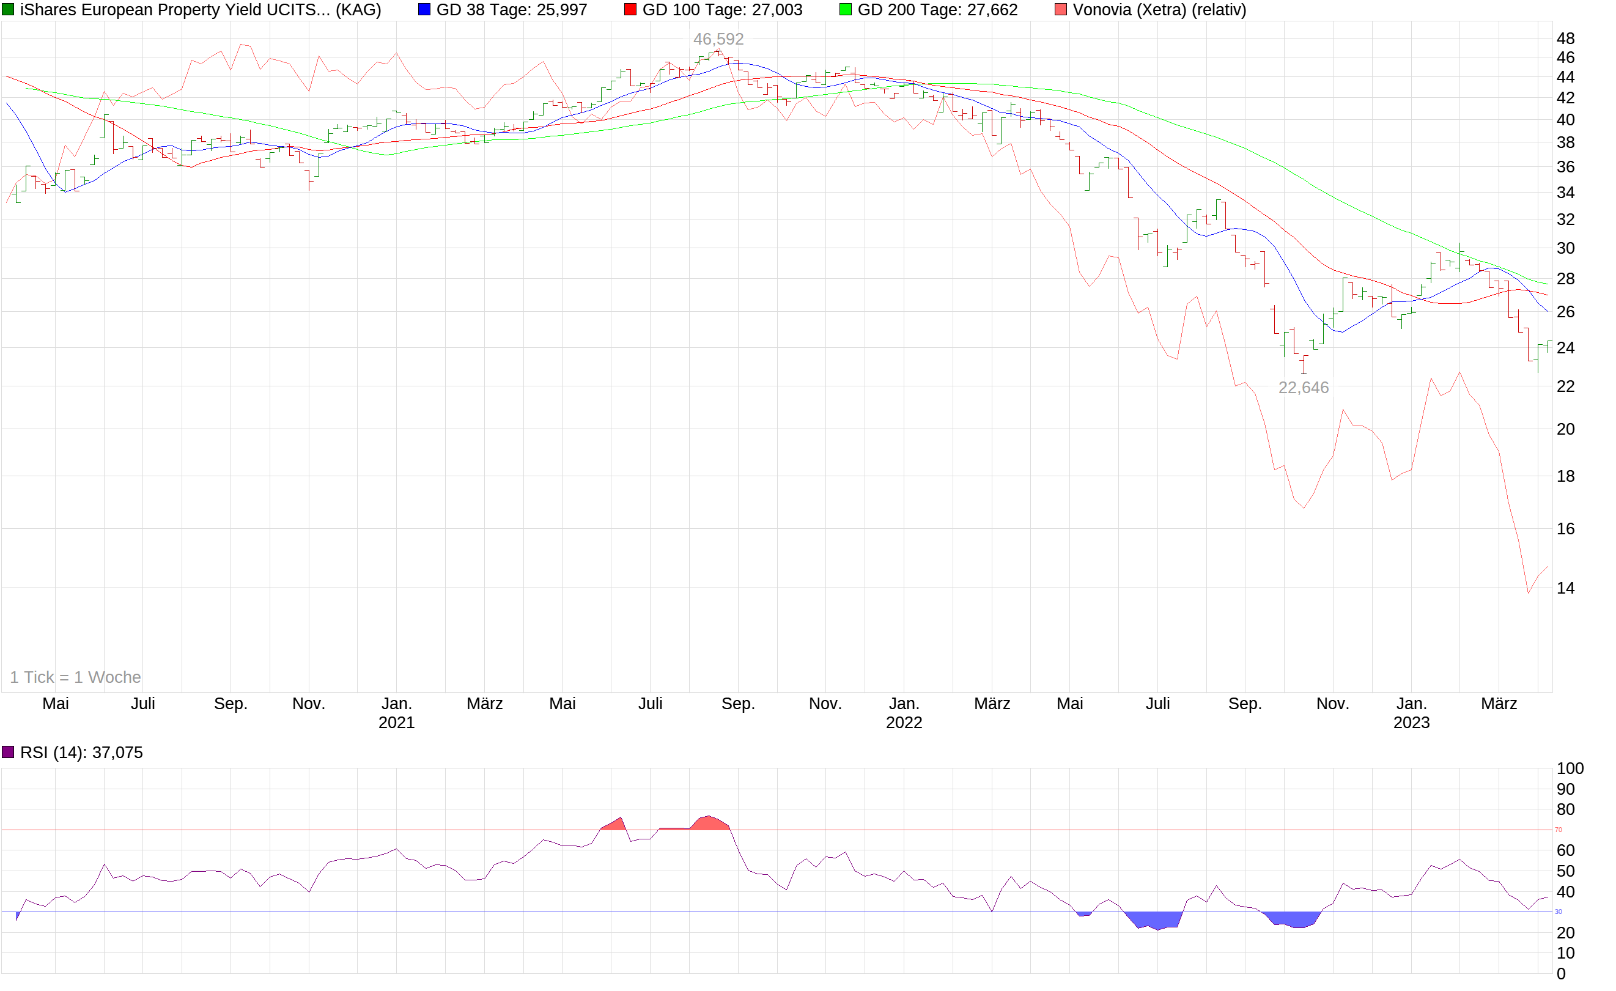Click the blue GD 38 Tage swatch

click(424, 10)
